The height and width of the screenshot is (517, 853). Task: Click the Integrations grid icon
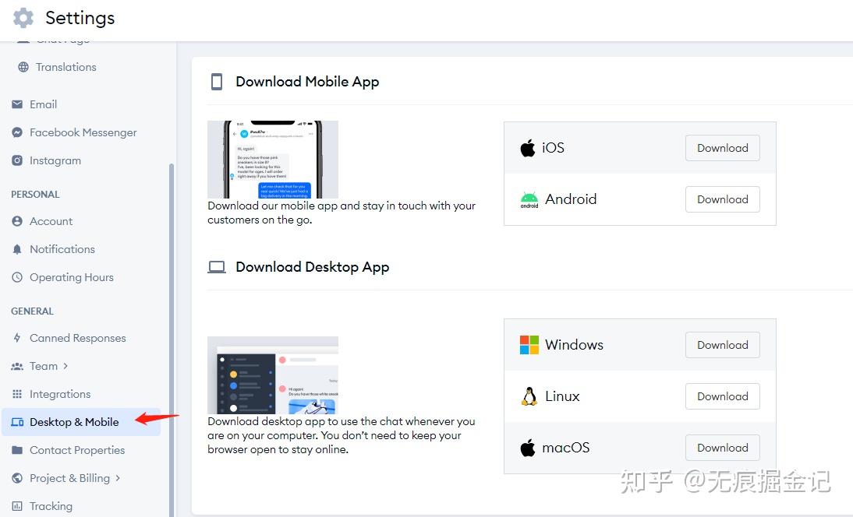(x=17, y=394)
